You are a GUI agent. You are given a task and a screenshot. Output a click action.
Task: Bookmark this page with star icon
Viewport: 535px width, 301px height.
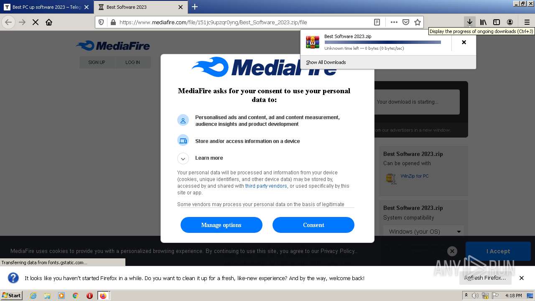[417, 22]
